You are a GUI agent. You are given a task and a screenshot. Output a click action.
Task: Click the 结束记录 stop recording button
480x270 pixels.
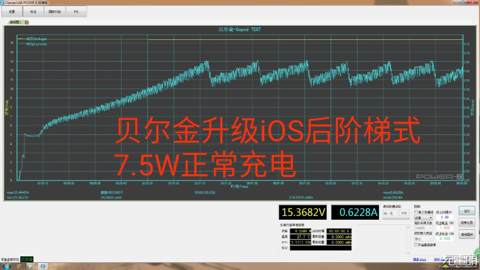[467, 222]
